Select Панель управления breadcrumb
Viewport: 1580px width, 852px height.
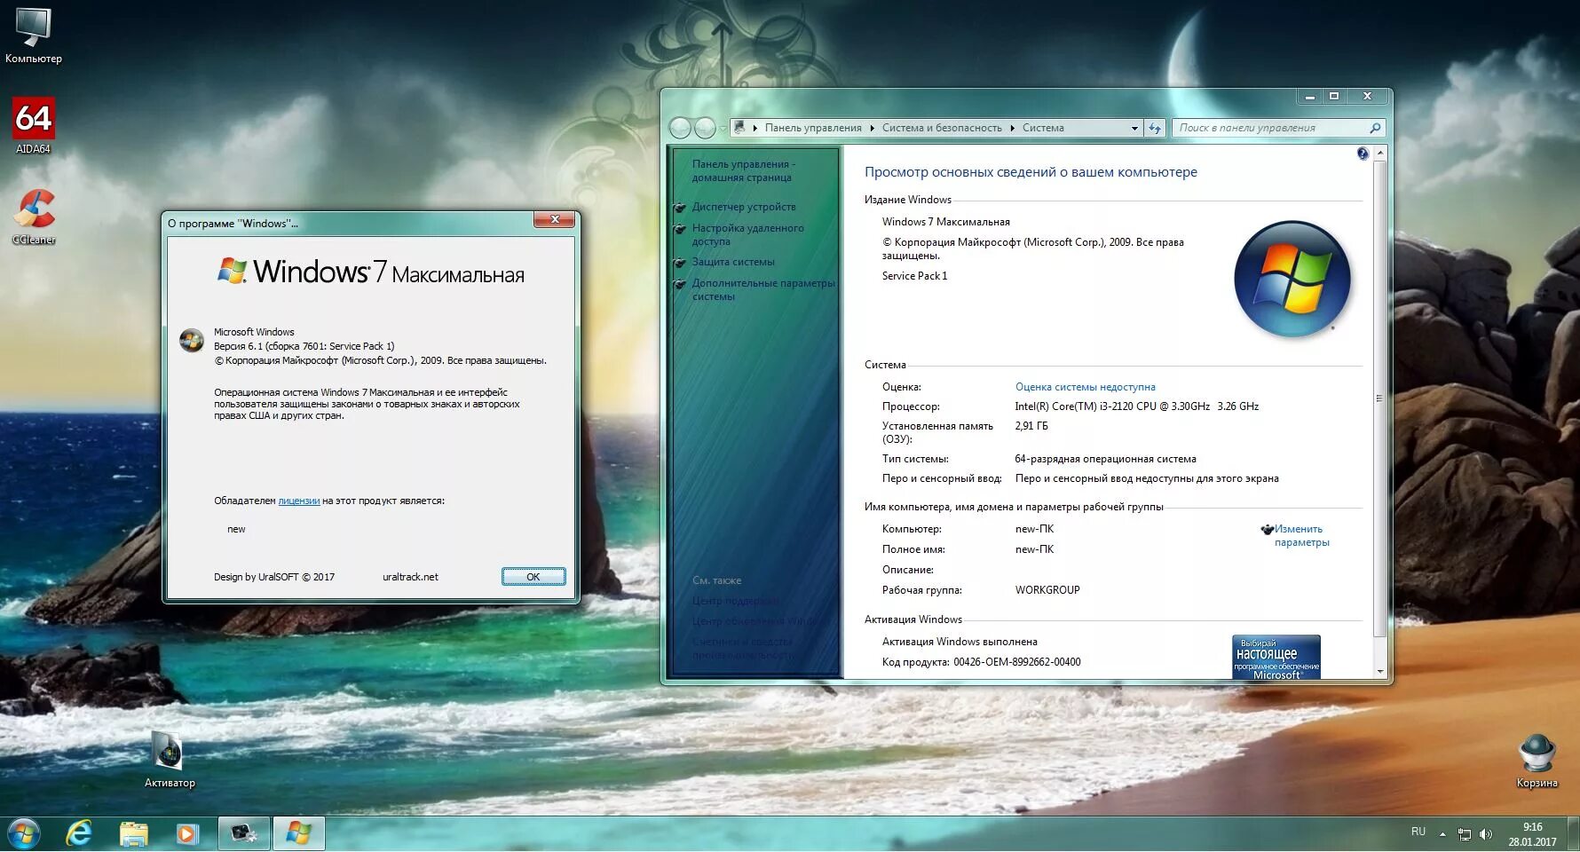(x=813, y=128)
